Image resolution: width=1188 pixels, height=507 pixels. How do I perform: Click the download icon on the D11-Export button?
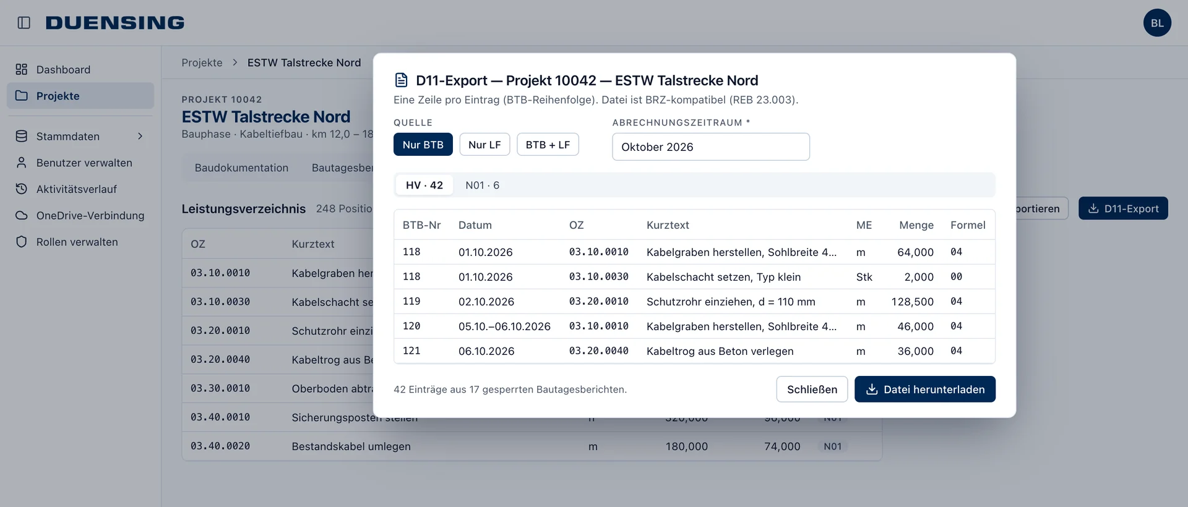click(1093, 209)
